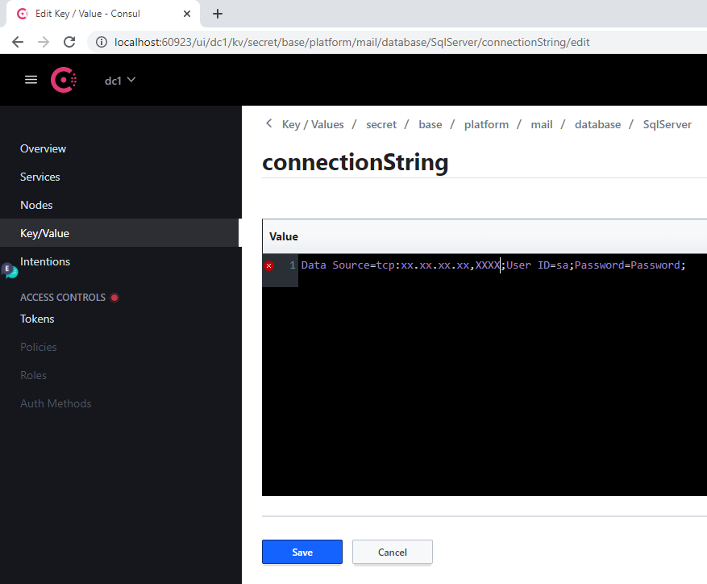Expand the dc1 datacenter dropdown
Viewport: 707px width, 584px height.
pyautogui.click(x=120, y=79)
